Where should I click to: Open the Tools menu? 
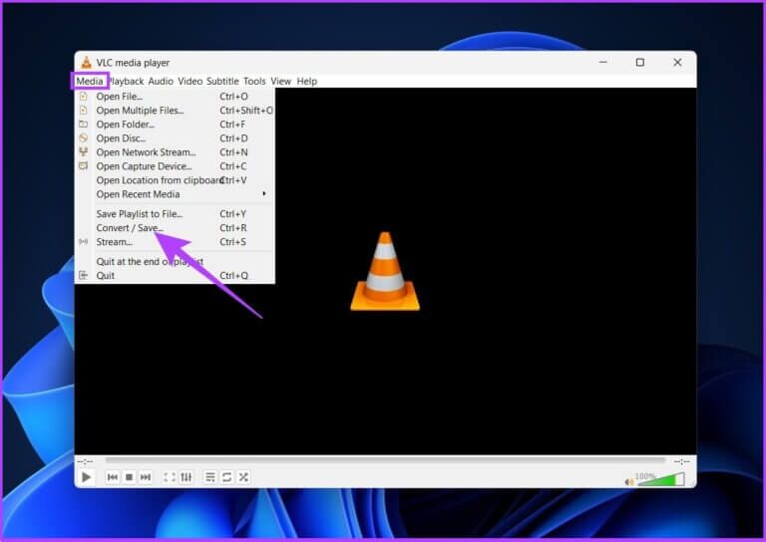pyautogui.click(x=254, y=81)
